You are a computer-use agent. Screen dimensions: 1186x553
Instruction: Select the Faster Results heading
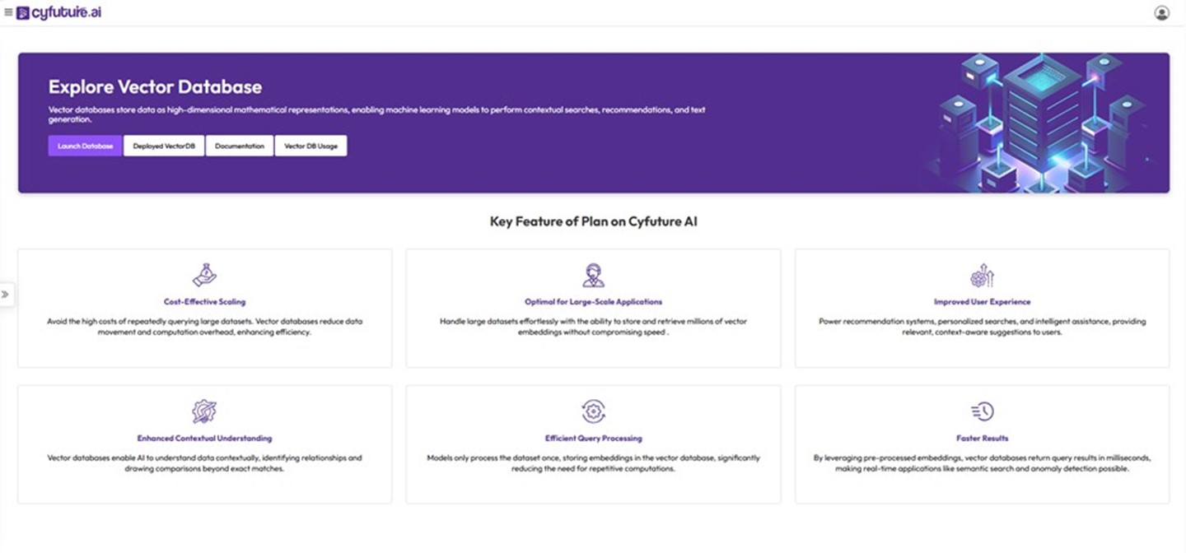pos(982,439)
